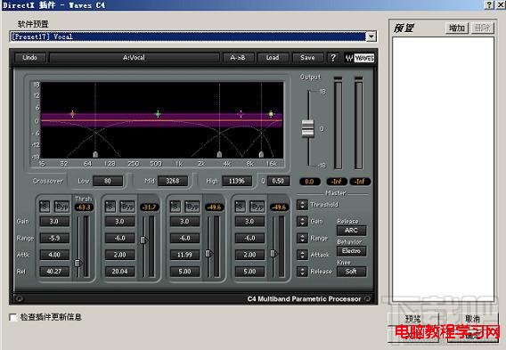Toggle the Electro behavior button
Screen dimensions: 506x350
[x=351, y=251]
